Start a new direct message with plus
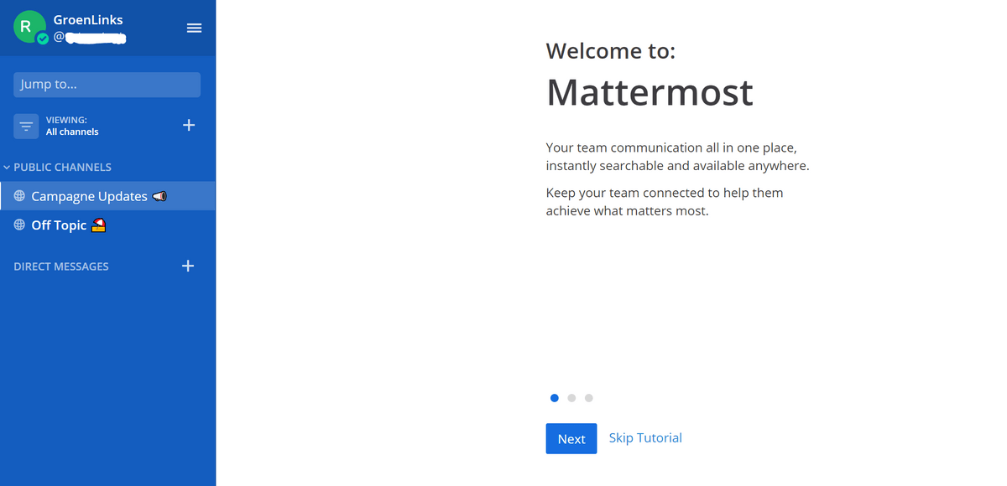The width and height of the screenshot is (1007, 486). pos(188,266)
